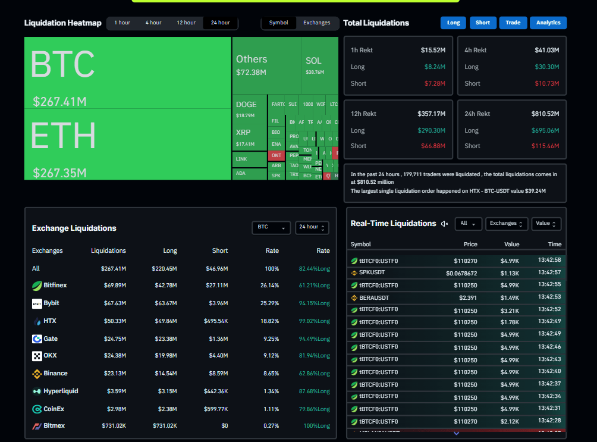597x442 pixels.
Task: Select the 1 hour heatmap tab
Action: [x=122, y=23]
